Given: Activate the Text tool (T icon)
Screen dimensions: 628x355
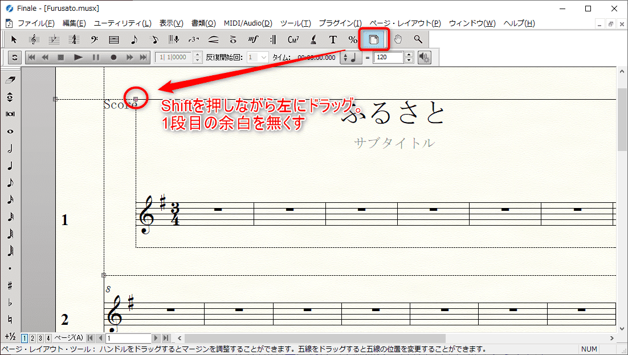Looking at the screenshot, I should 333,39.
